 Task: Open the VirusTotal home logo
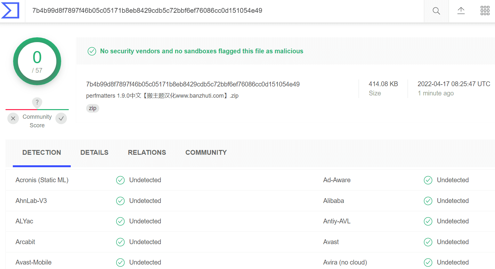[x=10, y=11]
